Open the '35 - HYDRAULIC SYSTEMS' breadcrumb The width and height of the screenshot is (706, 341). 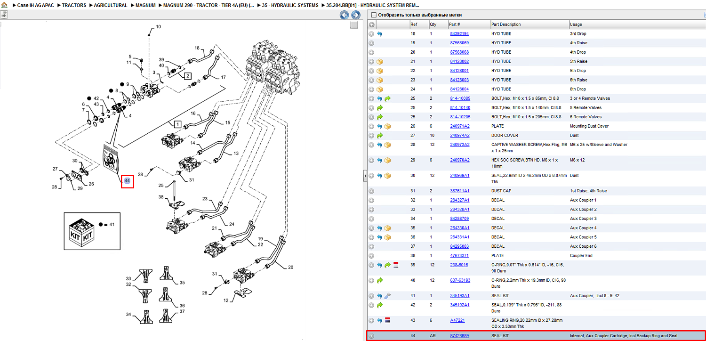tap(290, 5)
